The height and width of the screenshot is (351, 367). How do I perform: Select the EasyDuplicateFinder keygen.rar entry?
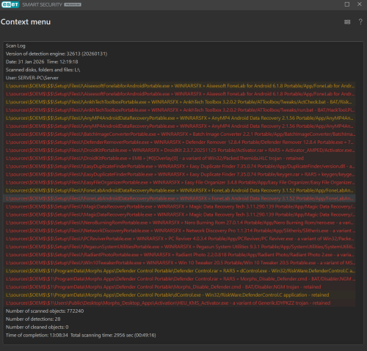pos(180,175)
